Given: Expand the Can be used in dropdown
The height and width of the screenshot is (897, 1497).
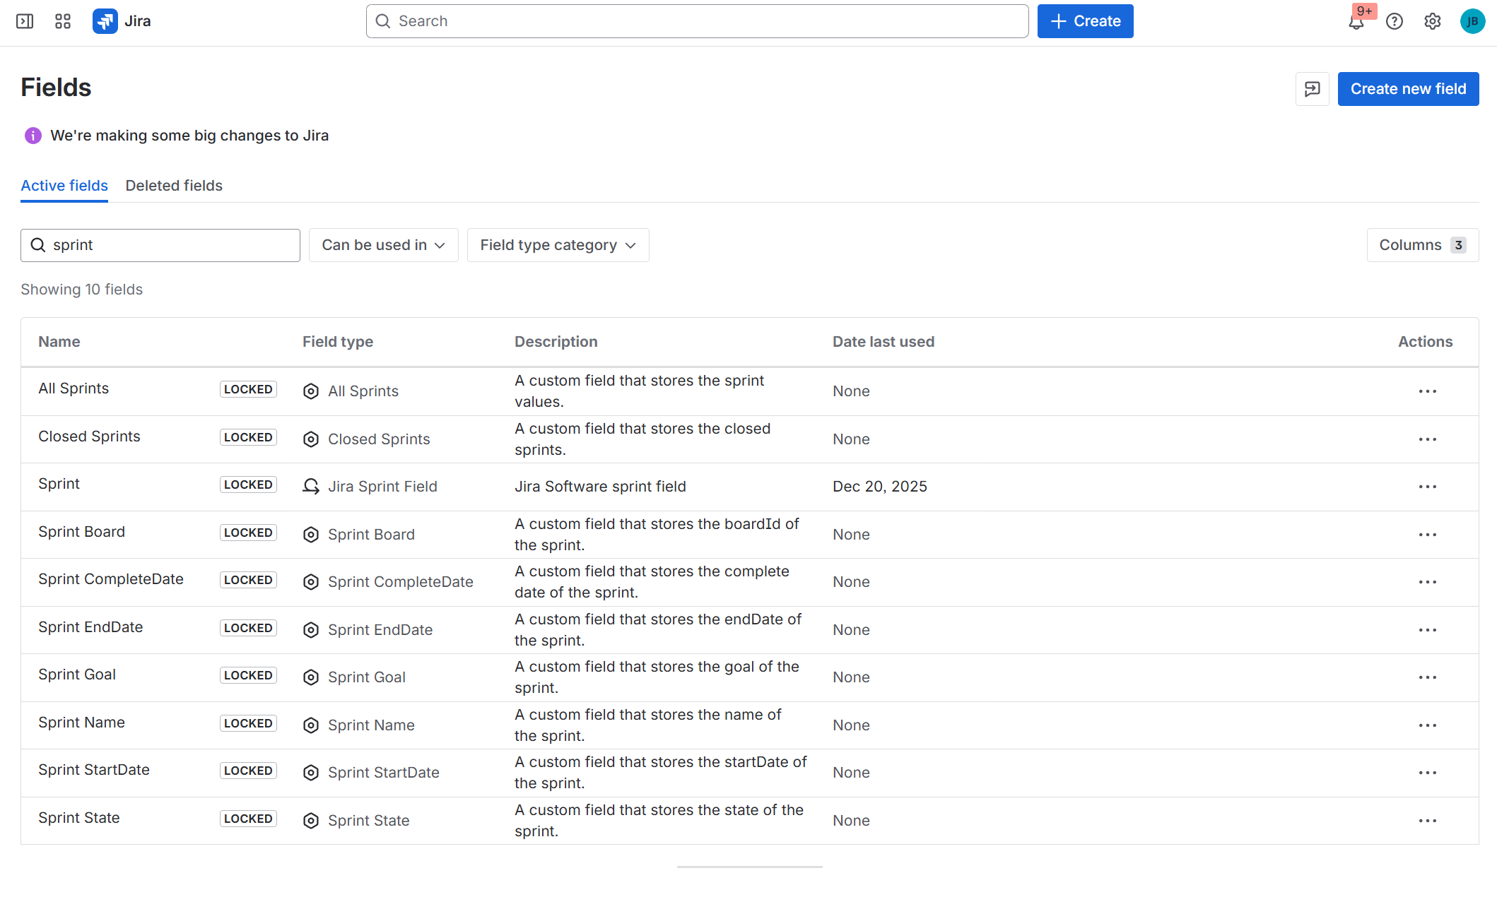Looking at the screenshot, I should point(383,245).
